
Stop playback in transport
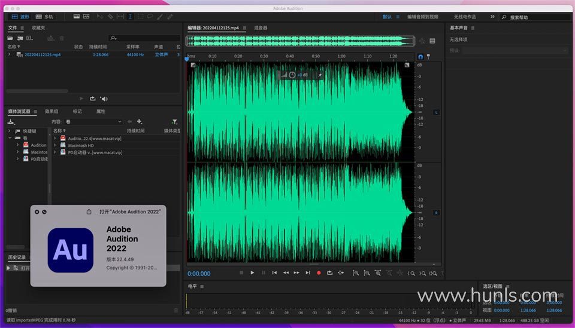pyautogui.click(x=241, y=273)
